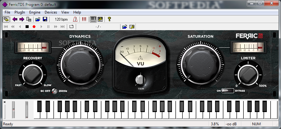The width and height of the screenshot is (281, 129).
Task: Click the rewind double-arrow transport button
Action: pyautogui.click(x=13, y=27)
